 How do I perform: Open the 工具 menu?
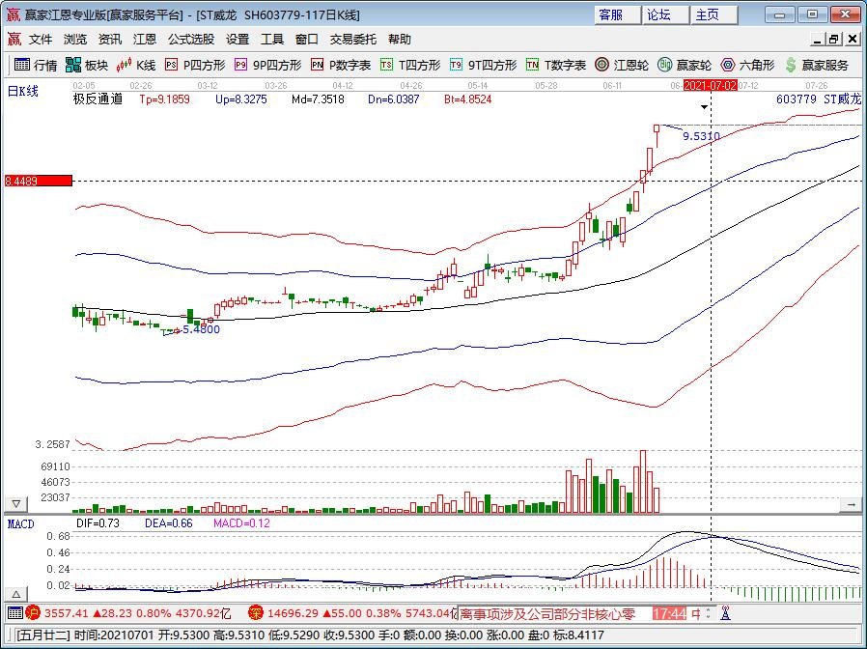272,40
